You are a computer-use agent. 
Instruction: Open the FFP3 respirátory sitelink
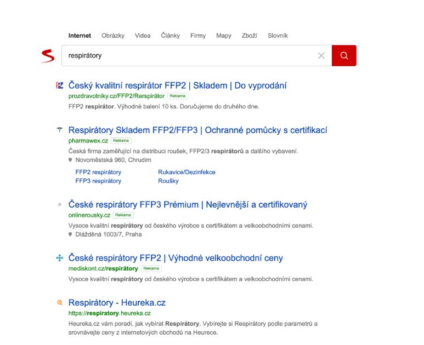tap(98, 181)
